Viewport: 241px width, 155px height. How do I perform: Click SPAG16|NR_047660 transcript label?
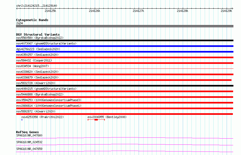pos(29,135)
